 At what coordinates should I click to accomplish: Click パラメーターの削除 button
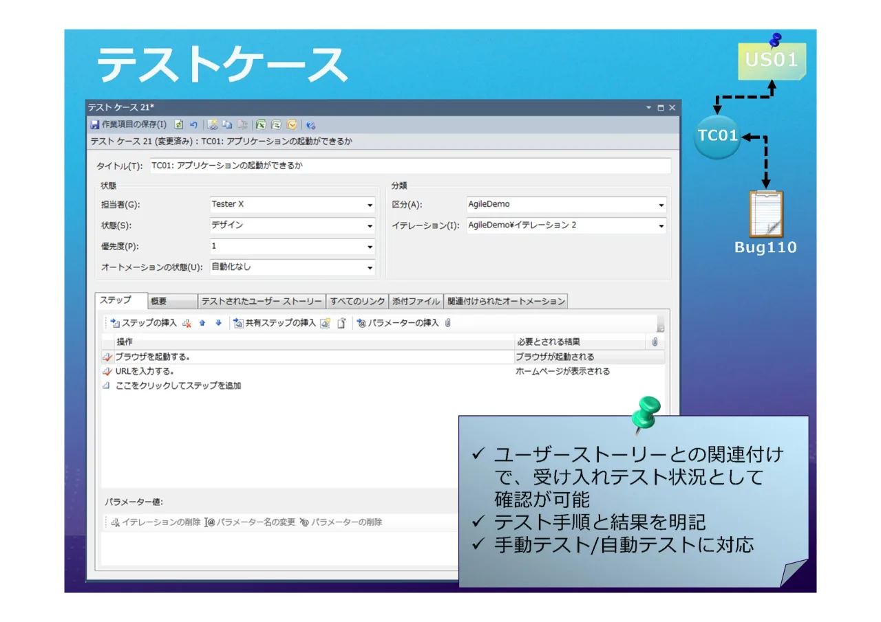tap(341, 522)
